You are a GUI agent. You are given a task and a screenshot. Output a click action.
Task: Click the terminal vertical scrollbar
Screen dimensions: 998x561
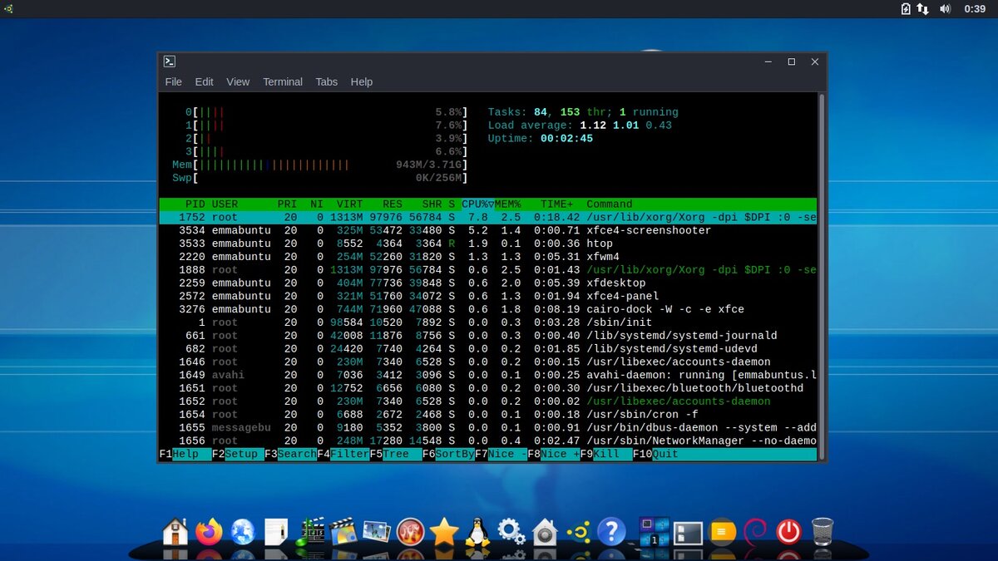pos(822,277)
